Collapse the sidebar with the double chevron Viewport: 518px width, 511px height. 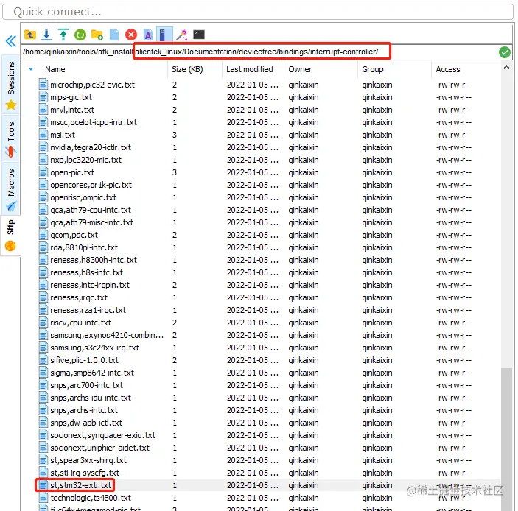pos(11,41)
